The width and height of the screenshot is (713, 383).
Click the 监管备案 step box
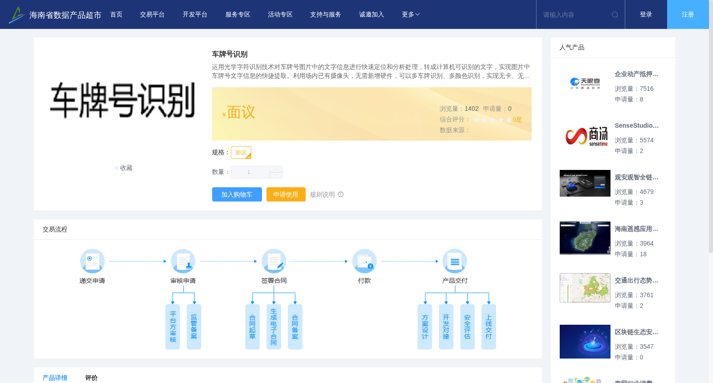194,327
